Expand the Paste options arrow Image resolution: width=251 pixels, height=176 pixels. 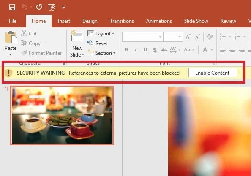[x=11, y=55]
